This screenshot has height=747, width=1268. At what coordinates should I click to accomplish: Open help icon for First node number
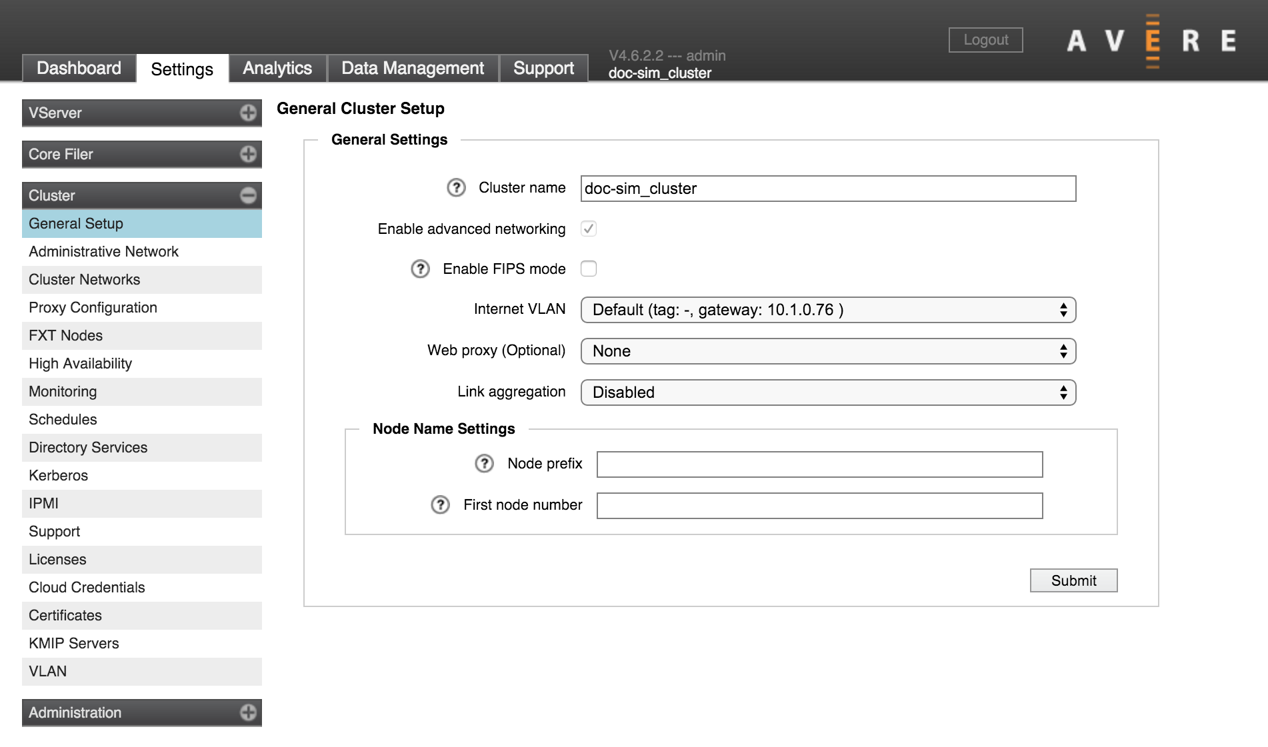tap(441, 505)
